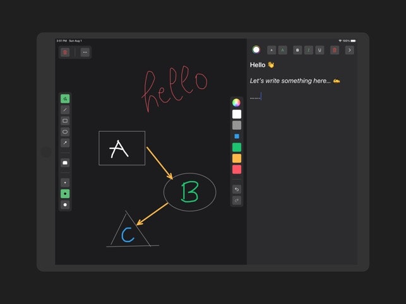Pick the white color swatch
This screenshot has height=304, width=406.
(x=237, y=114)
